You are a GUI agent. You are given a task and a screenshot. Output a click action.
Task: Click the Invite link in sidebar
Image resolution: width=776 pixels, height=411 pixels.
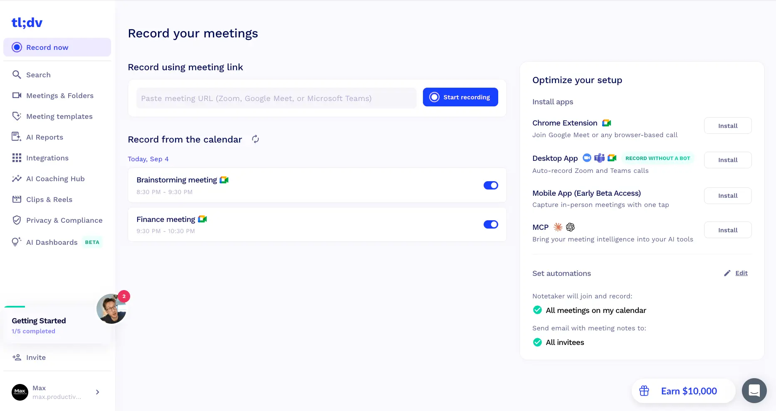57,357
